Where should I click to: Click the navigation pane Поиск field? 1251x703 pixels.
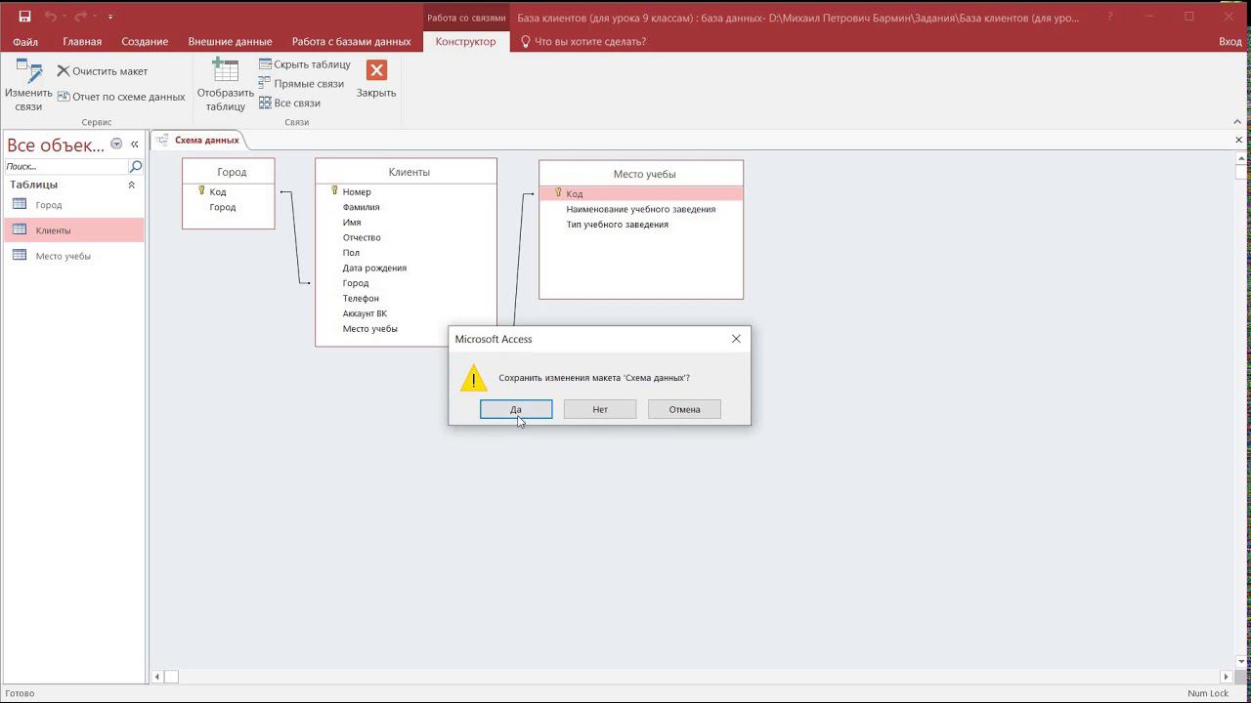click(66, 167)
